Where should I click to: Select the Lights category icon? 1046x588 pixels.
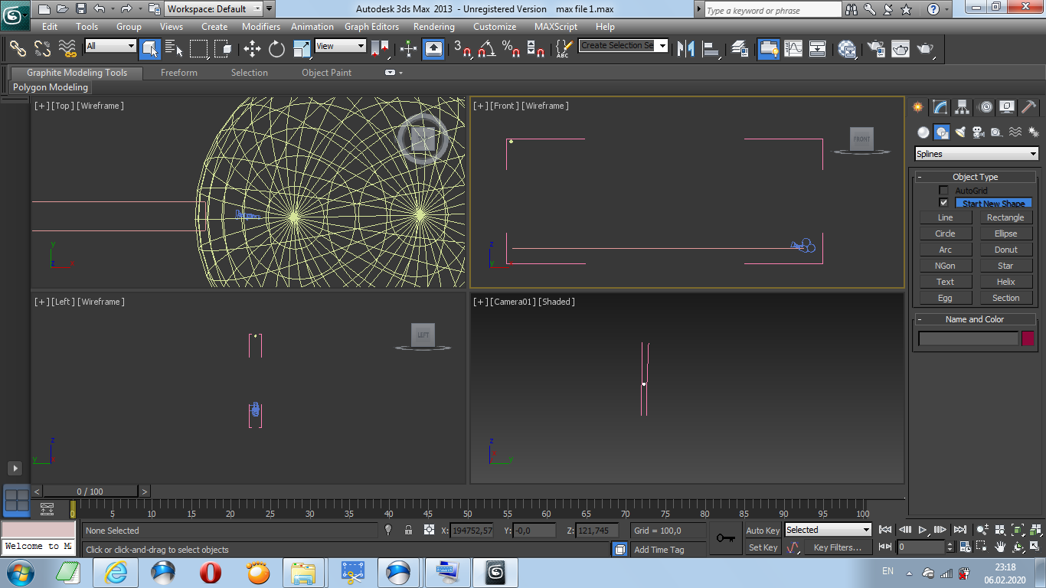(960, 132)
